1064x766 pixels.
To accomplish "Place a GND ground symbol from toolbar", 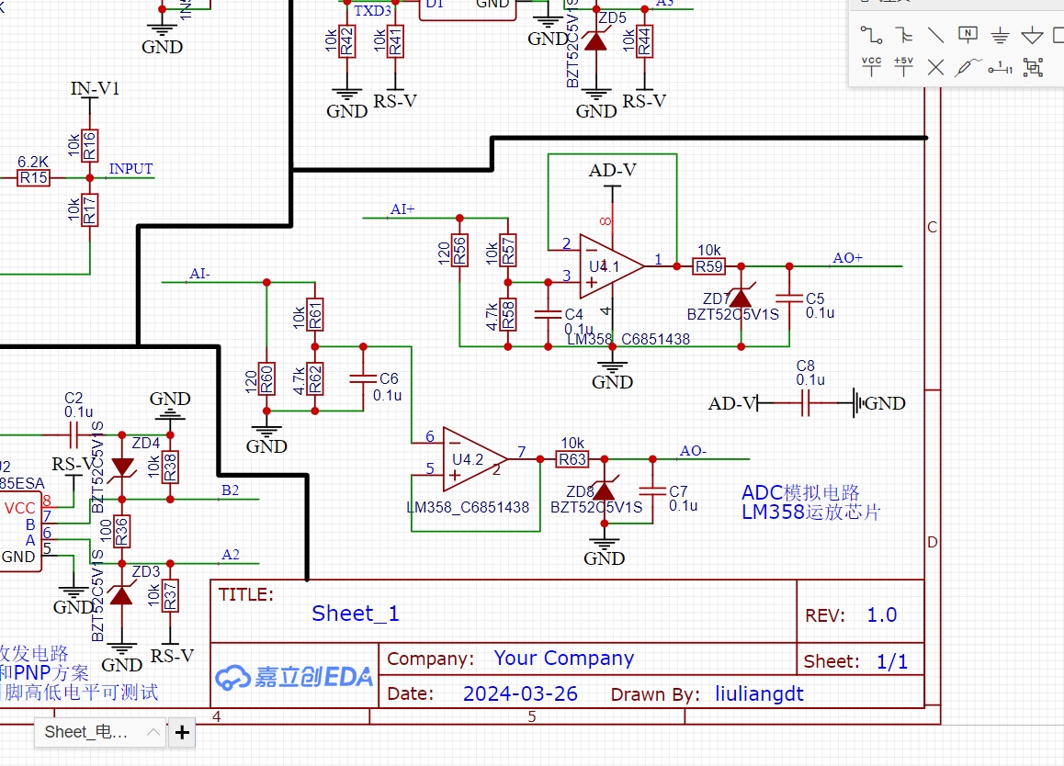I will 1000,35.
